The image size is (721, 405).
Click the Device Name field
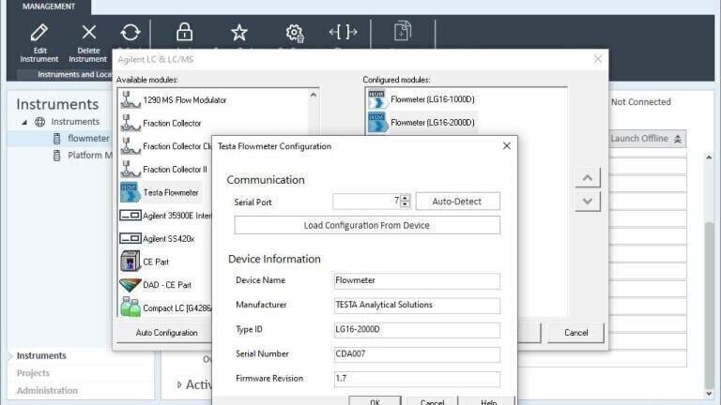(417, 280)
